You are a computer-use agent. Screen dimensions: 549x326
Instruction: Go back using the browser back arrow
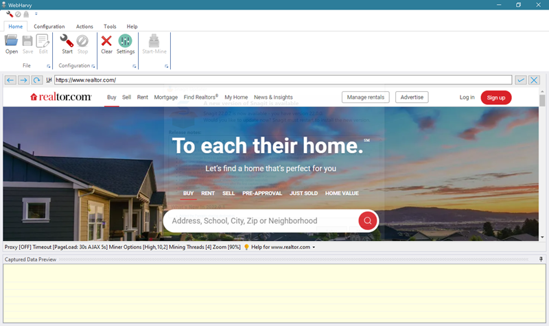[x=10, y=80]
